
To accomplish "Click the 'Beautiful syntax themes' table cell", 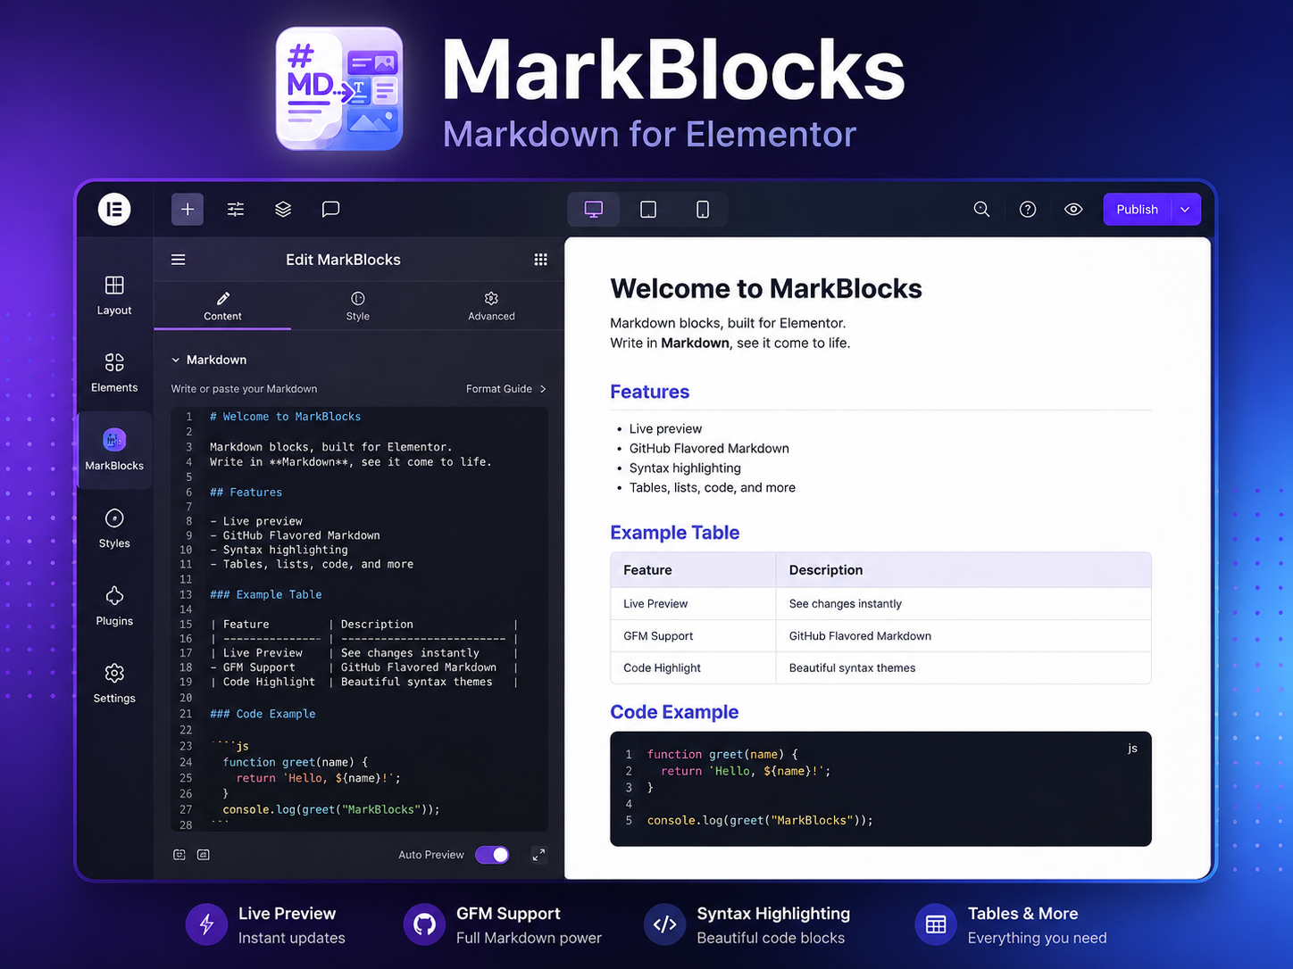I will point(963,668).
